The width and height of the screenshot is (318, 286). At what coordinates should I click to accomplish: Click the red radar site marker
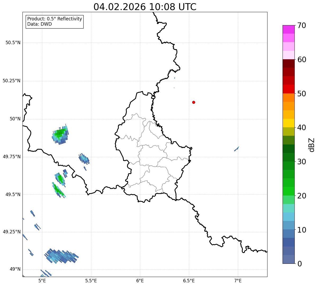194,102
